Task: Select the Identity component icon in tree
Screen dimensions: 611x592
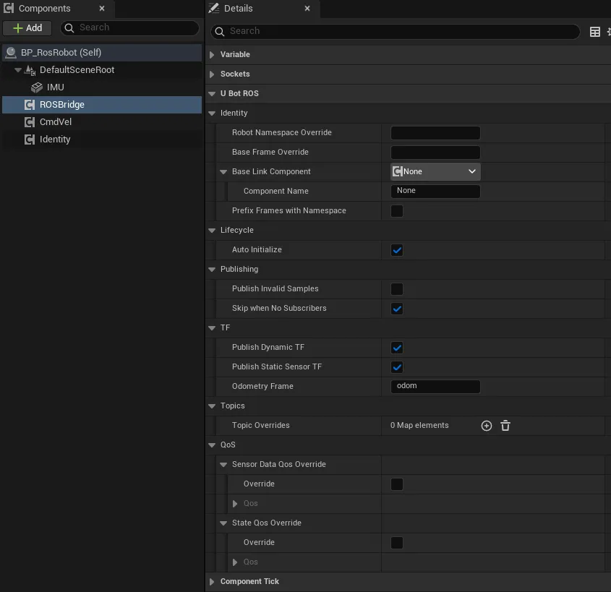Action: click(30, 140)
